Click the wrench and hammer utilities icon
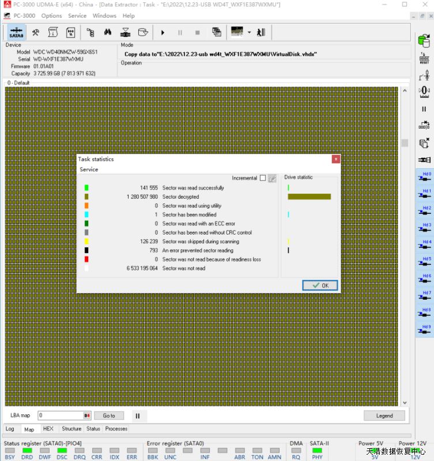434x461 pixels. [x=36, y=32]
